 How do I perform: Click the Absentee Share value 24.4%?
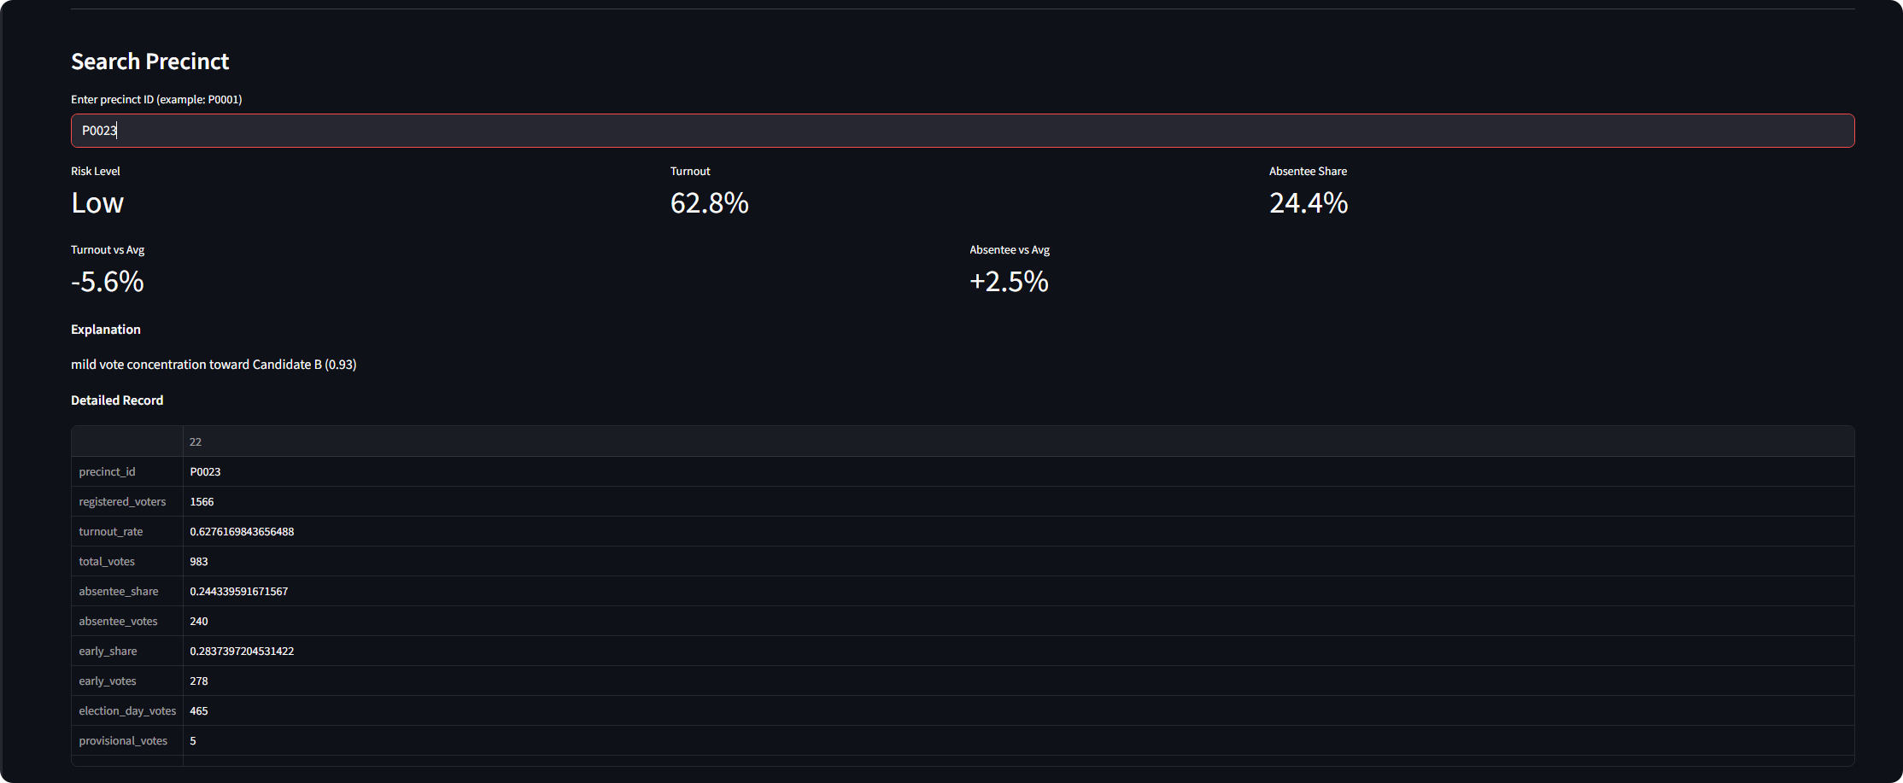1308,203
